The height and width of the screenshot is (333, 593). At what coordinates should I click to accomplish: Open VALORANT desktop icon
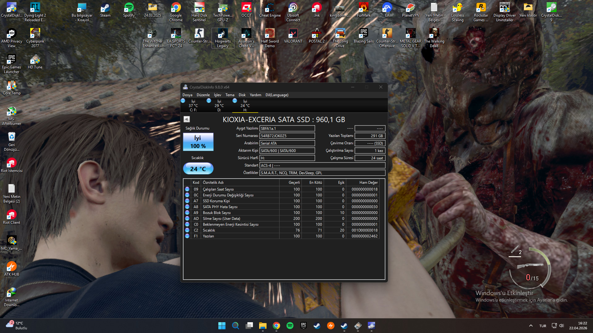click(293, 36)
